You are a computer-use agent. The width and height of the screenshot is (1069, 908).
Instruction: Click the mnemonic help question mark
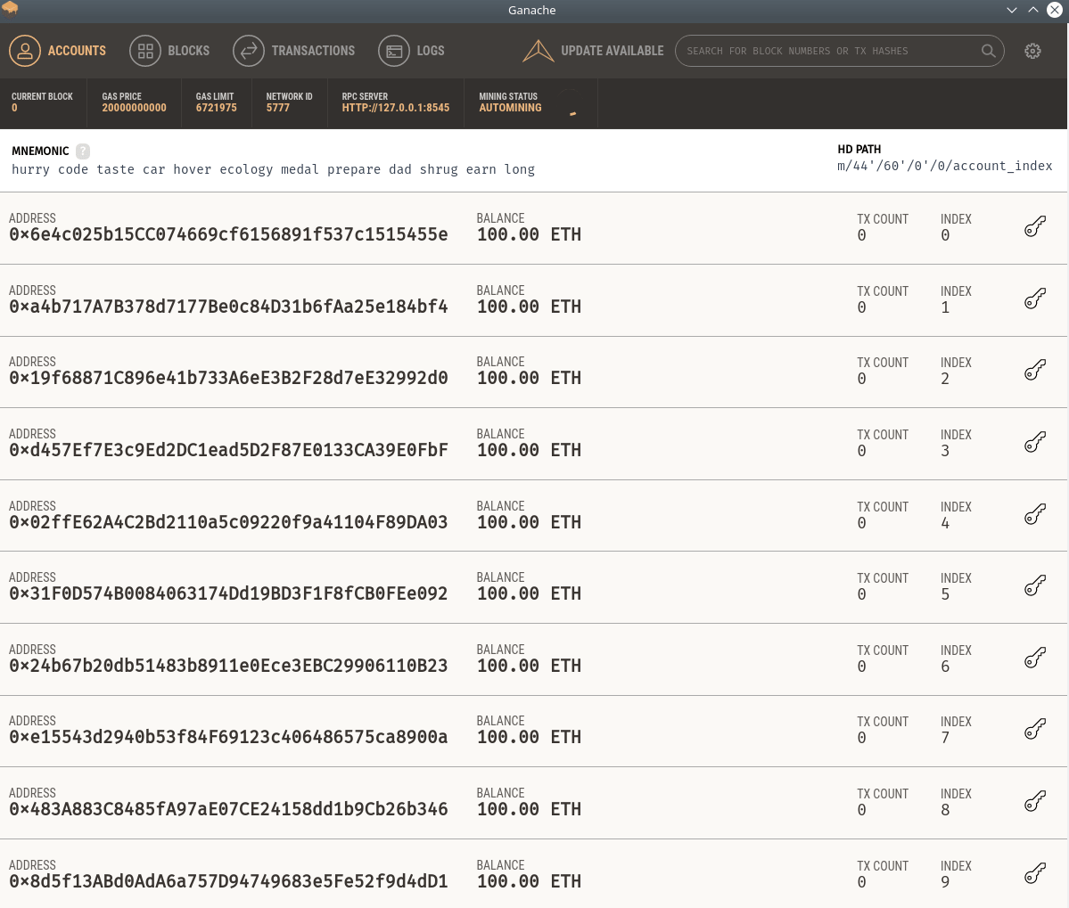(x=83, y=151)
